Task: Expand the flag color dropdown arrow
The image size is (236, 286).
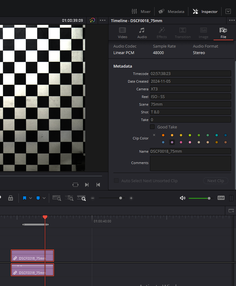Action: 30,198
